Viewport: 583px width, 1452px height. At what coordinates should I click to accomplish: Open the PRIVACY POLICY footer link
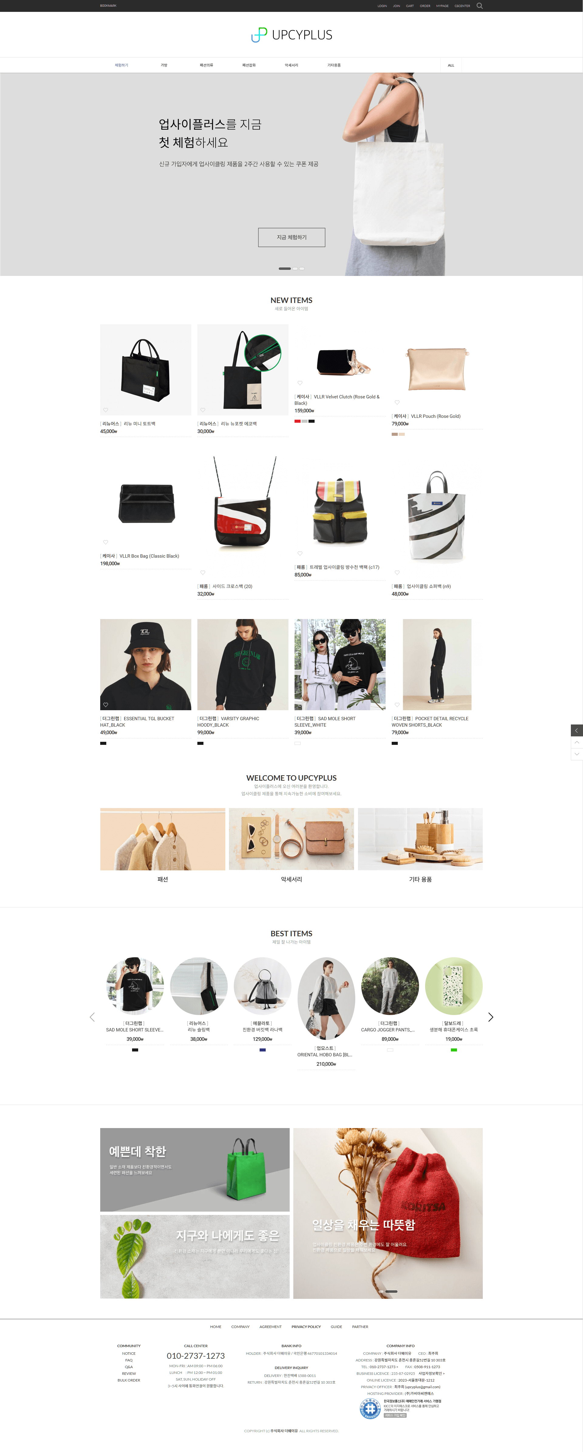coord(306,1327)
